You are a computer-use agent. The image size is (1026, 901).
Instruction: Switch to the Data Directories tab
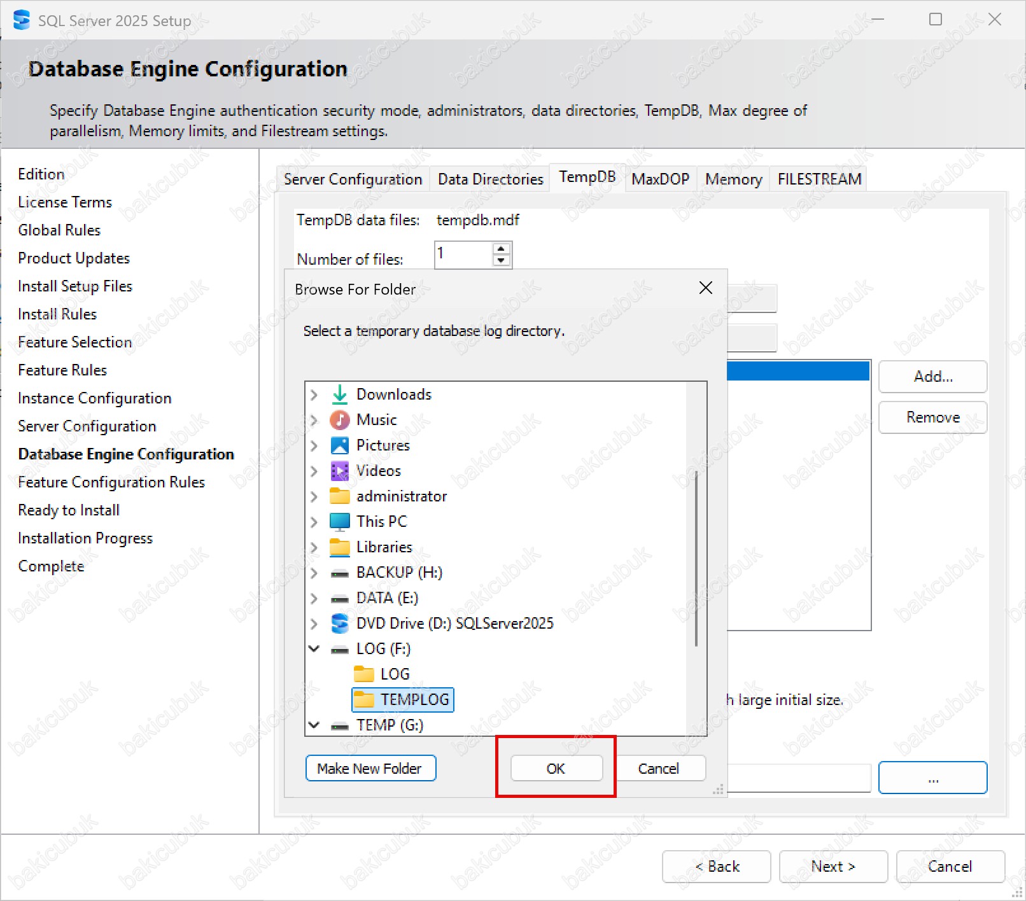(x=490, y=179)
